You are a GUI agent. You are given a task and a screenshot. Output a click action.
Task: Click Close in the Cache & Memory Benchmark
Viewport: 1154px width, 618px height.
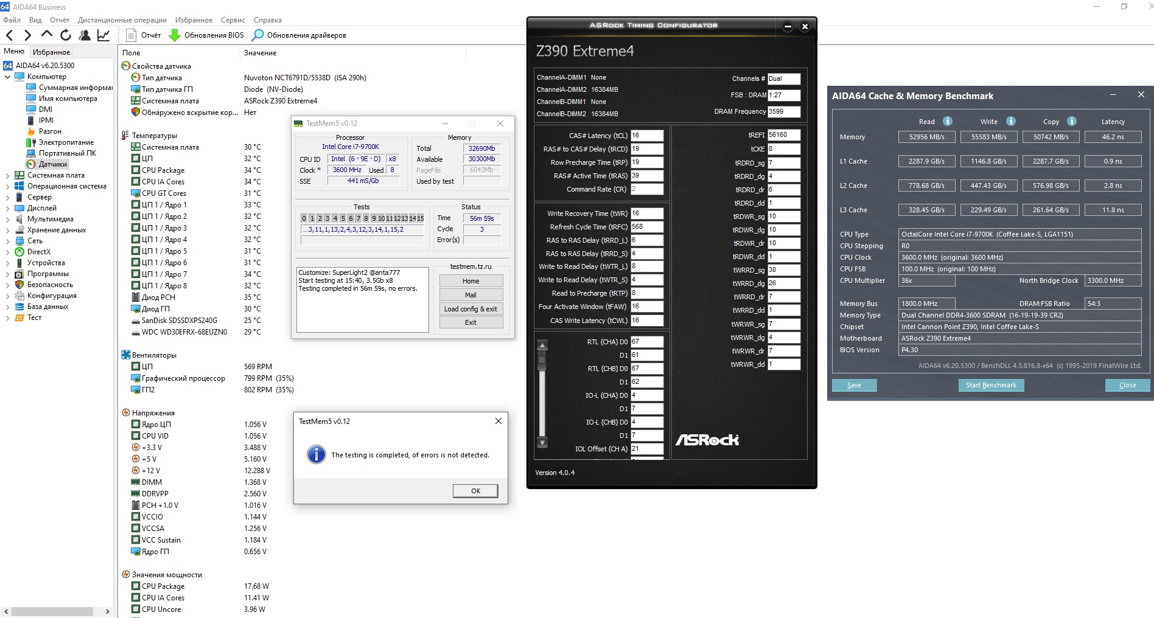(x=1127, y=385)
